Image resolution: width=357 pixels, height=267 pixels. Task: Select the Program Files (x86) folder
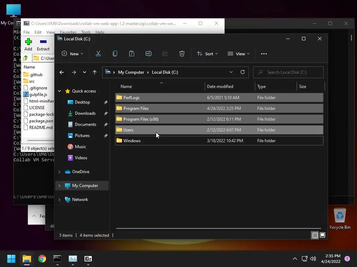coord(219,119)
